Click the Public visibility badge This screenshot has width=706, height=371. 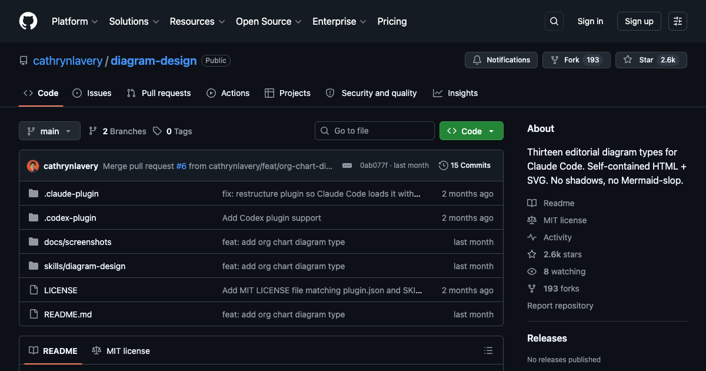(216, 61)
